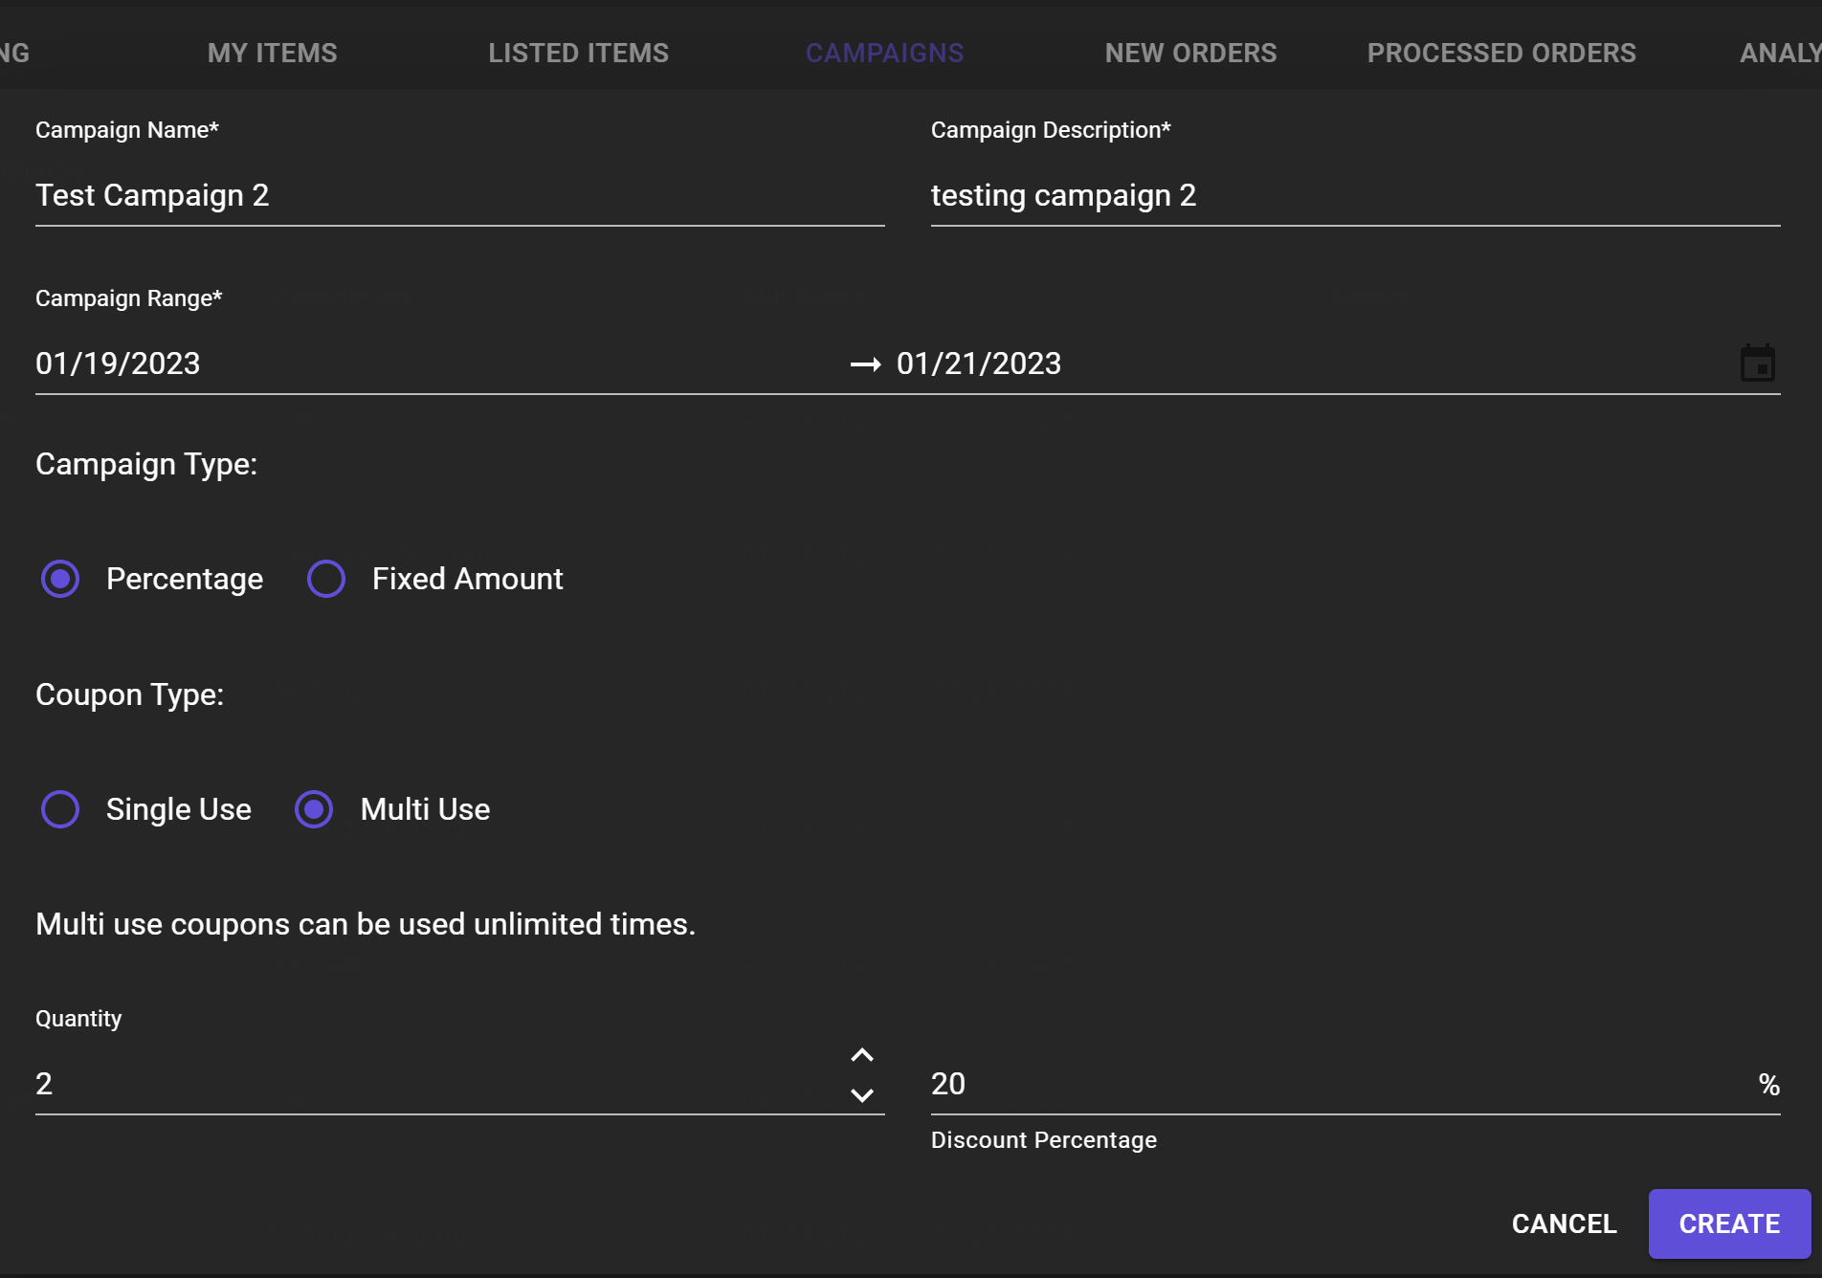Choose the Single Use coupon type
Screen dimensions: 1822x1278
(x=60, y=809)
